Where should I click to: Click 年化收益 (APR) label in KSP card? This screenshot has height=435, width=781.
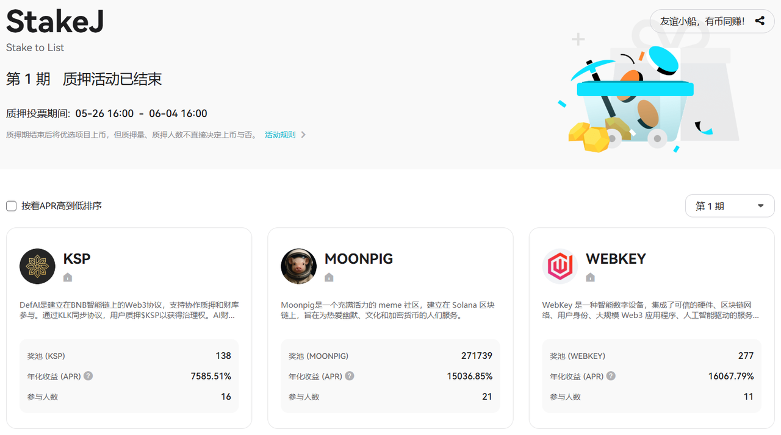(53, 377)
